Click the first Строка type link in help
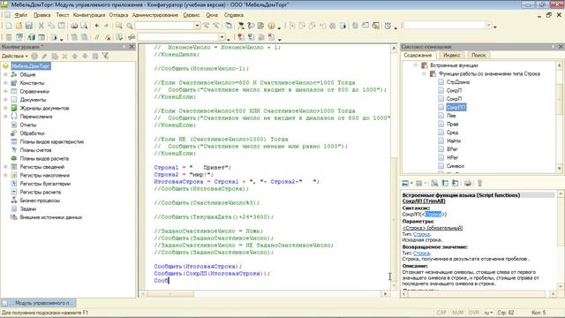This screenshot has width=565, height=318. 421,234
